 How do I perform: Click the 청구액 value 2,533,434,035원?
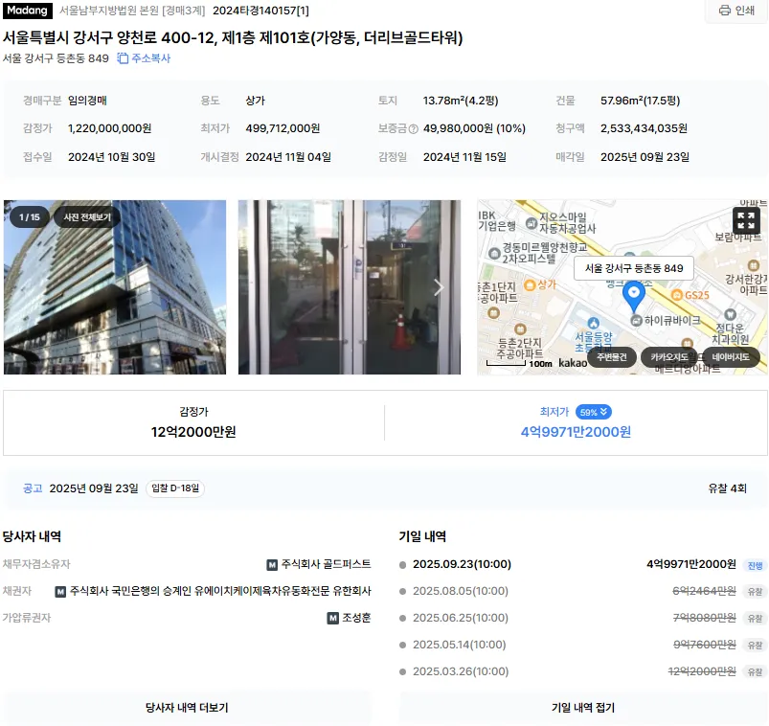(x=644, y=128)
